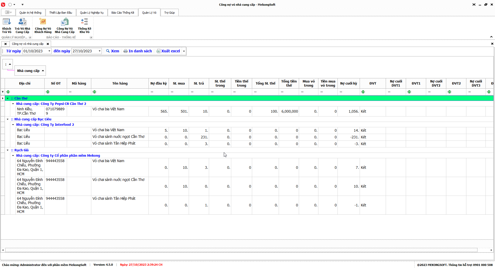Click the Xem search button

point(113,51)
